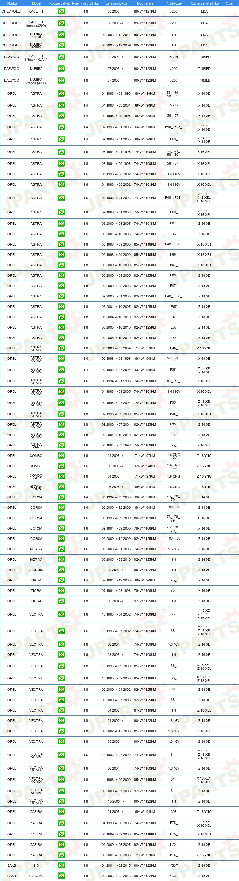
Task: Select the 'ASTRA VAN' model cell
Action: (x=36, y=445)
